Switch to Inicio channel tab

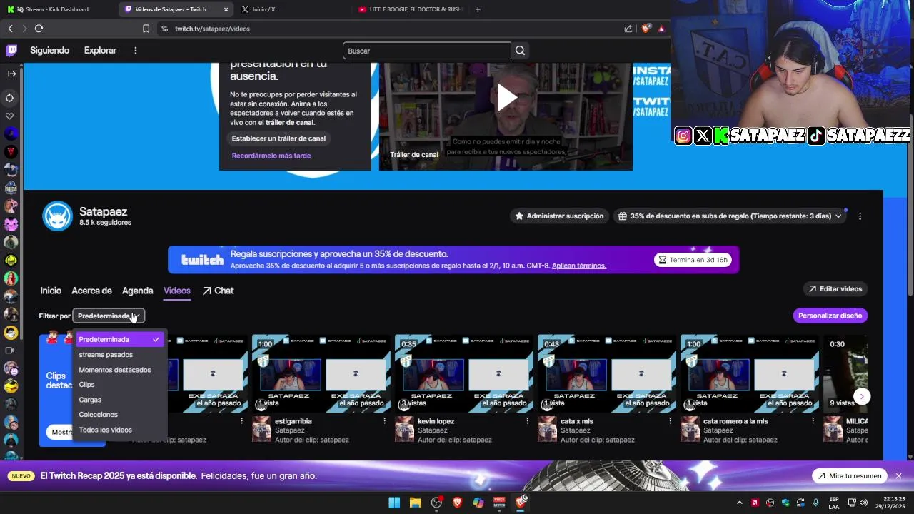coord(51,291)
